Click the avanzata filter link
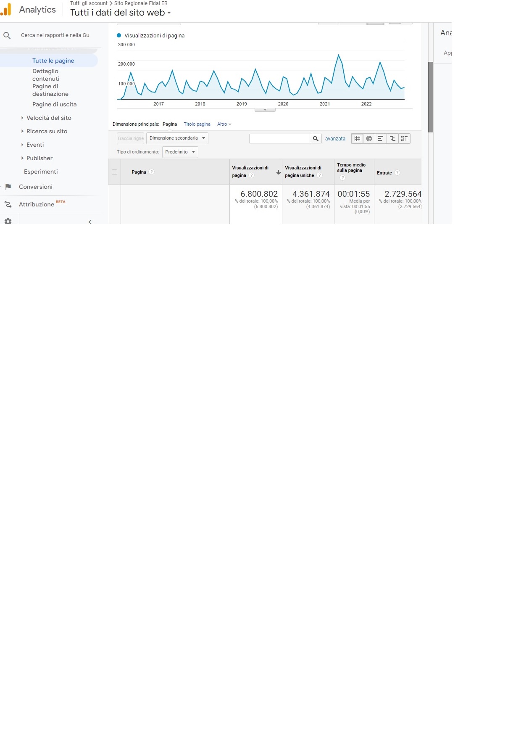Screen dimensions: 521x750 point(335,139)
